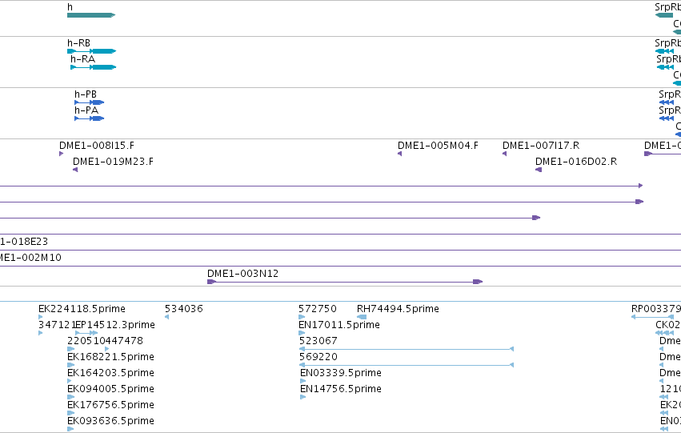Click the DME1-008I15.F BAC end marker

[x=62, y=154]
